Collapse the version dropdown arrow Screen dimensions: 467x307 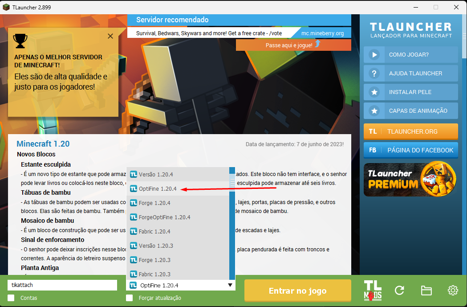point(230,285)
